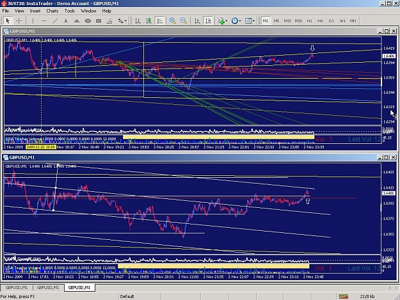Zoom in on the chart
The image size is (400, 300).
[173, 20]
